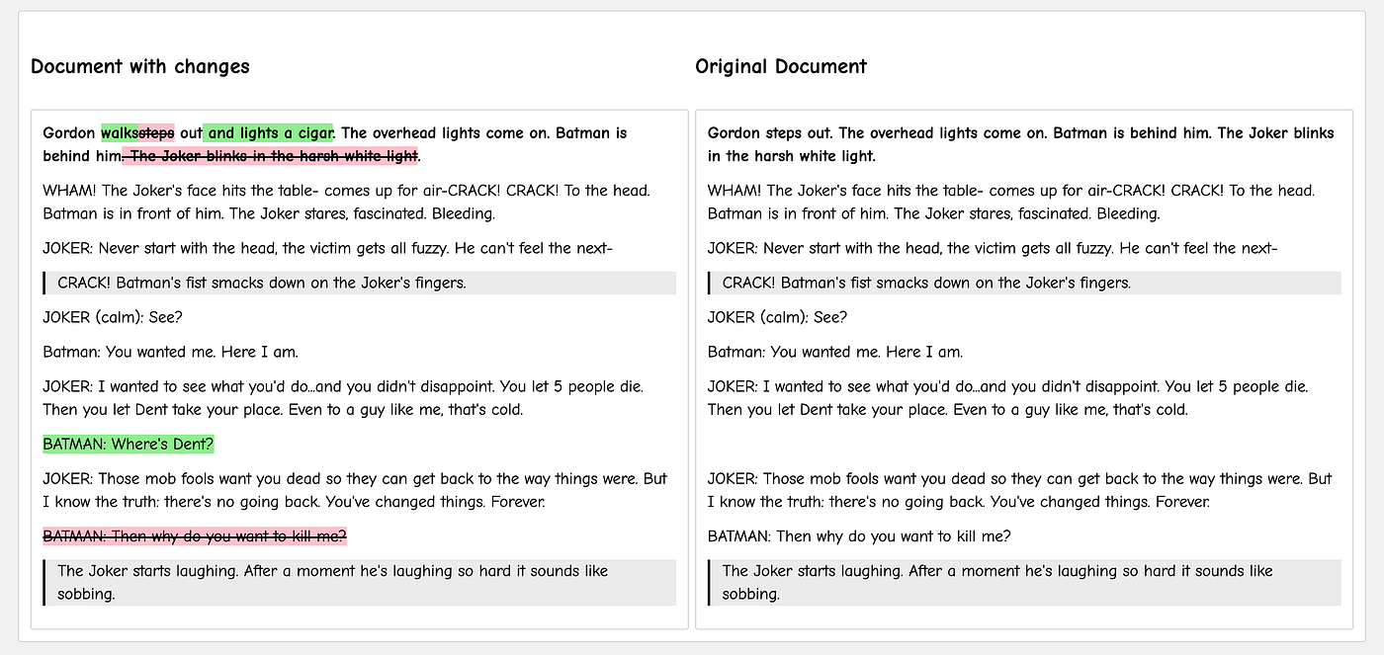
Task: Click inserted phrase 'and lights a cigar'
Action: click(x=269, y=132)
